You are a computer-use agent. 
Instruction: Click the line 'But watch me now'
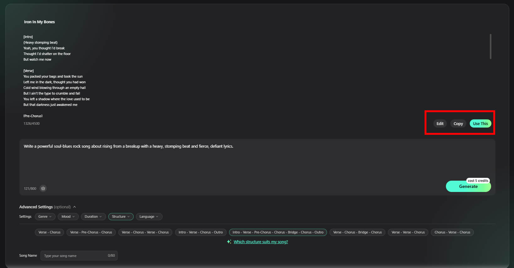37,59
